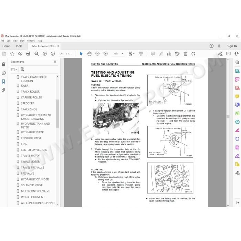The image size is (241, 241).
Task: Click the stamp tool icon
Action: 177,54
